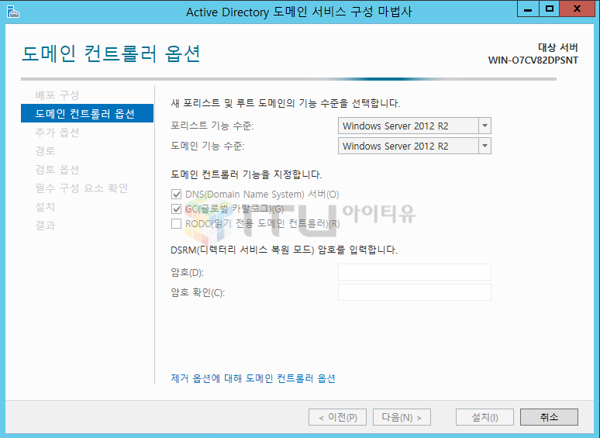The width and height of the screenshot is (600, 438).
Task: Click the 취소 button
Action: click(549, 417)
